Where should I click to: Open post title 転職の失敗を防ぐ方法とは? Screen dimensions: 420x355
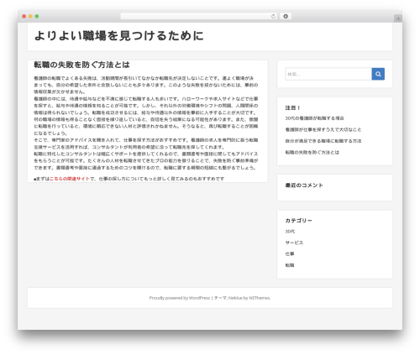click(81, 65)
